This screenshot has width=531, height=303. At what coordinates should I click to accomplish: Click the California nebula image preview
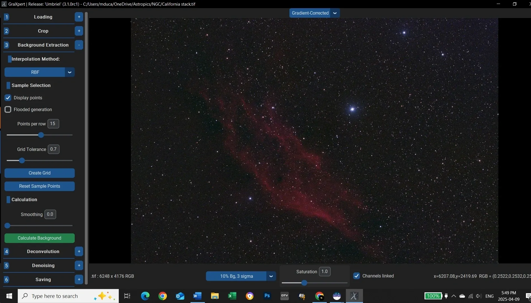(314, 141)
